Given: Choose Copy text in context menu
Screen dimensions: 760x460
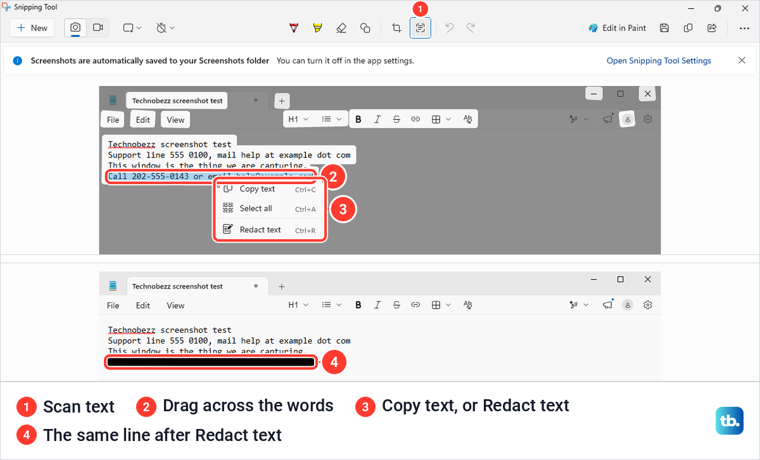Looking at the screenshot, I should 269,189.
